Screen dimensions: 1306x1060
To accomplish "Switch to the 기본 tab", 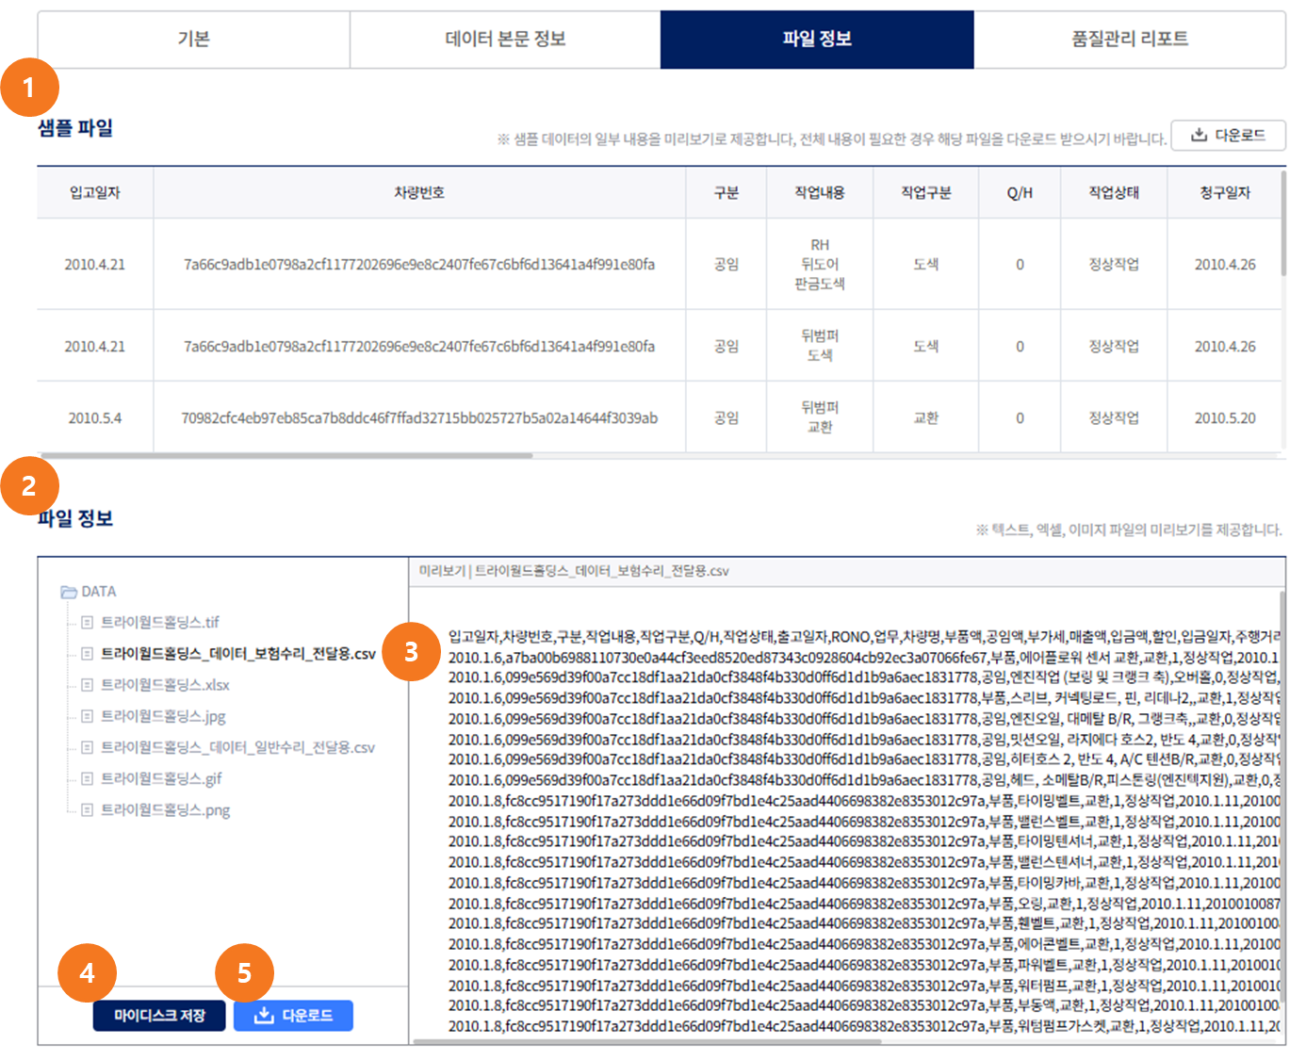I will pyautogui.click(x=193, y=40).
